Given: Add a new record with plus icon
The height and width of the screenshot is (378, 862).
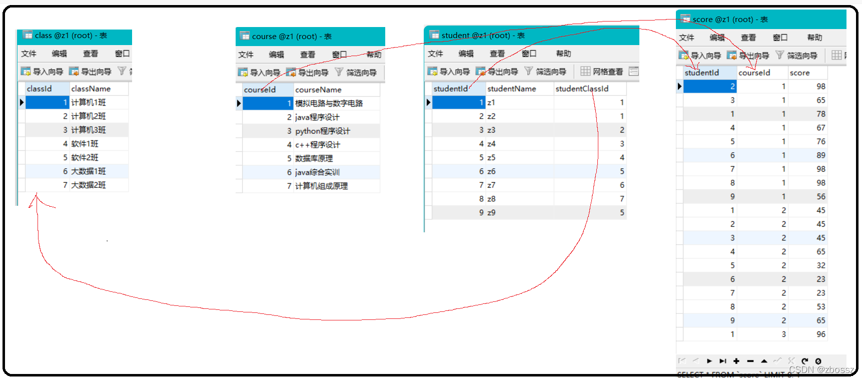Looking at the screenshot, I should 736,361.
